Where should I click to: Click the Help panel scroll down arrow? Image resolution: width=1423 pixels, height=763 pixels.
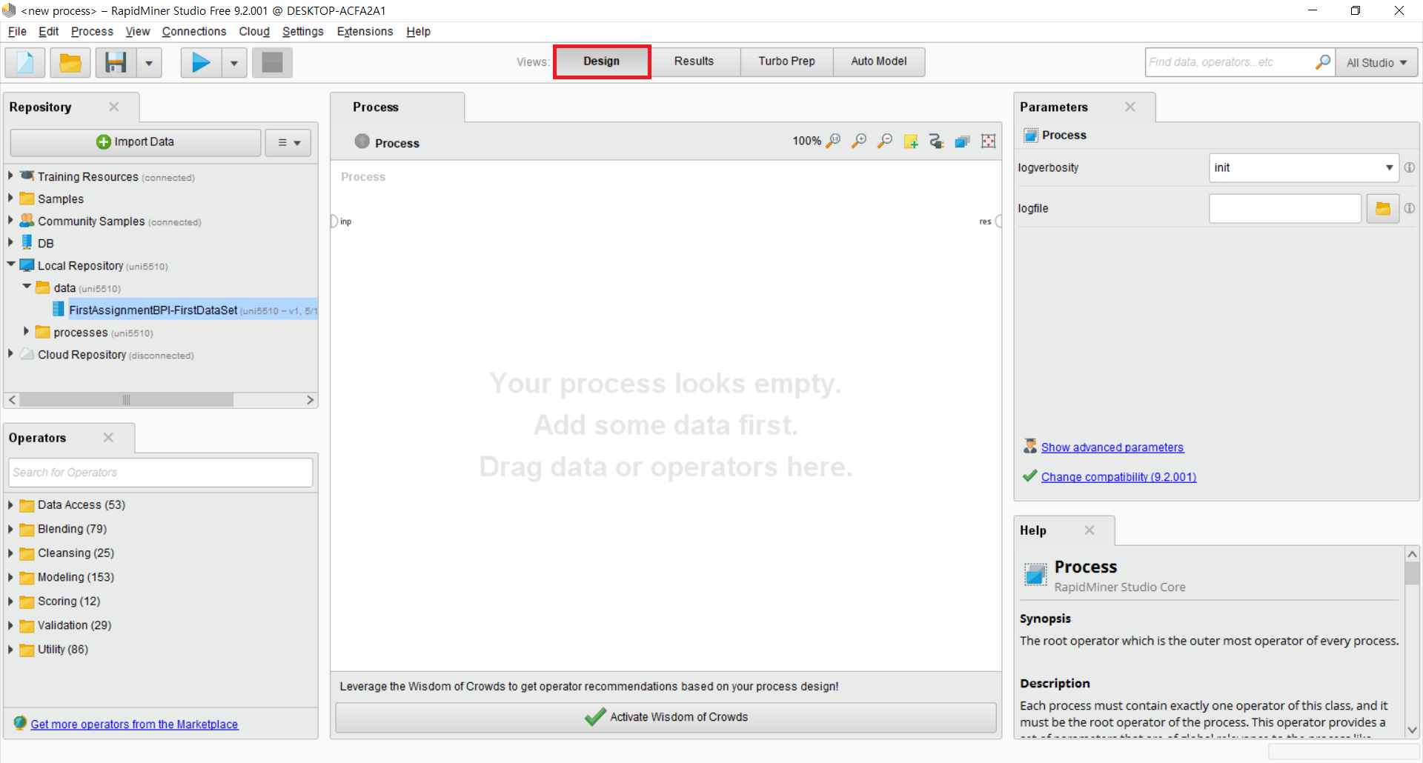coord(1412,730)
